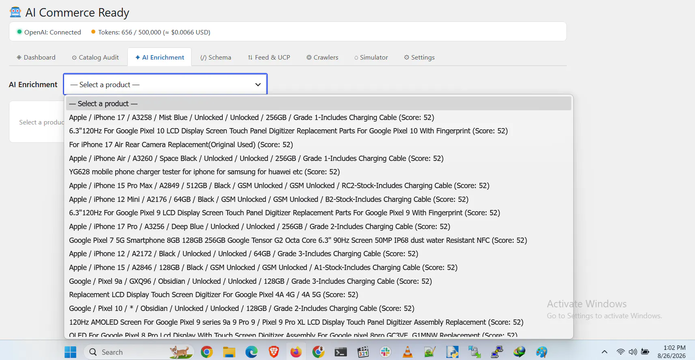This screenshot has height=360, width=695.
Task: Open Firefox from the taskbar
Action: (x=296, y=352)
